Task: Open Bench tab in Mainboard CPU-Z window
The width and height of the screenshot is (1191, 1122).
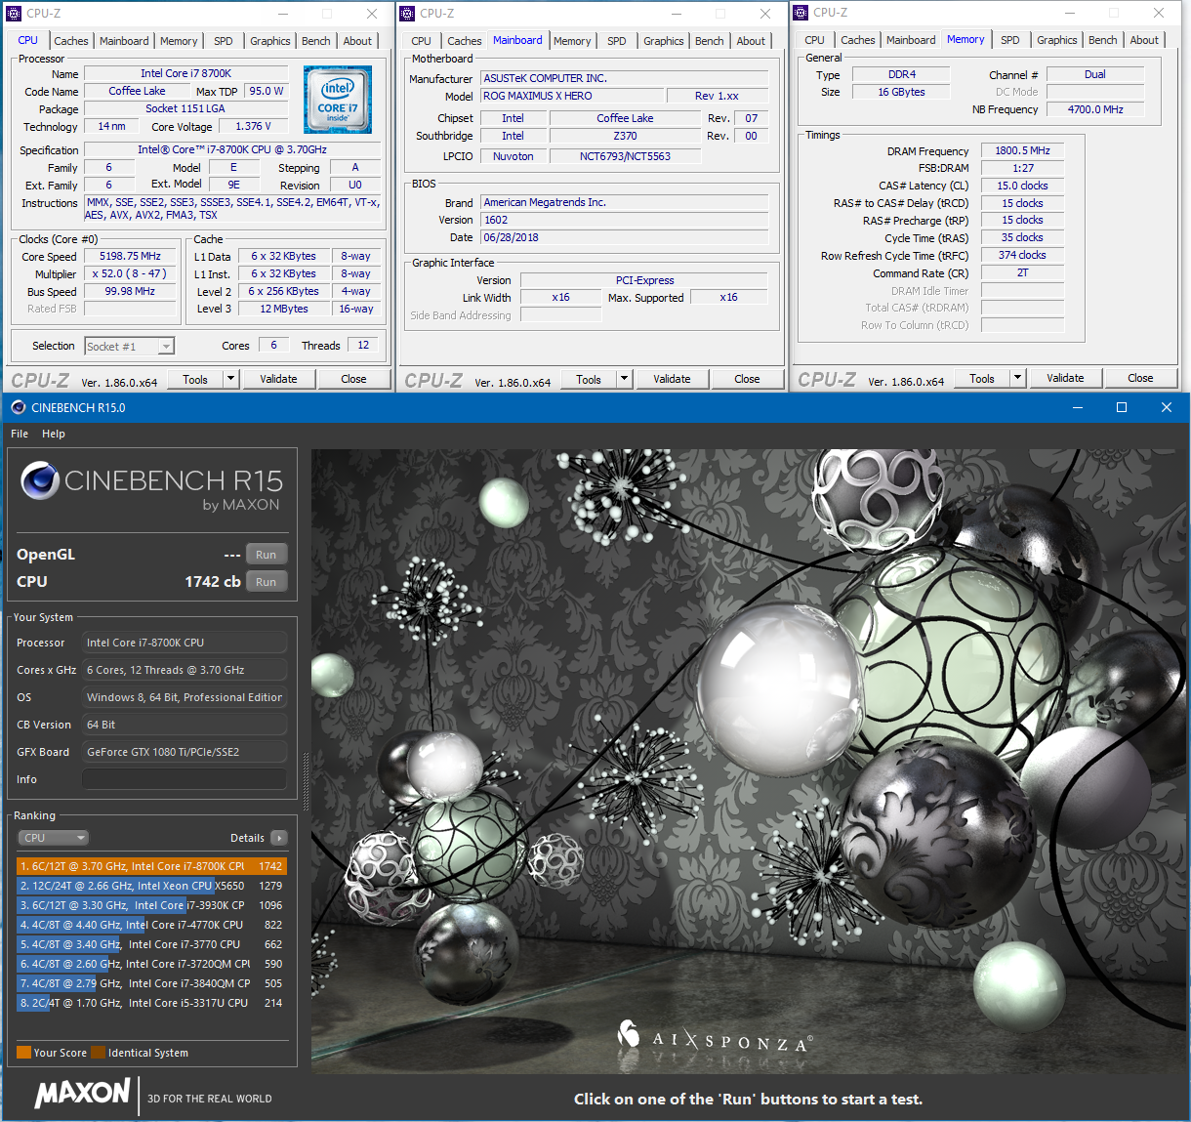Action: point(710,41)
